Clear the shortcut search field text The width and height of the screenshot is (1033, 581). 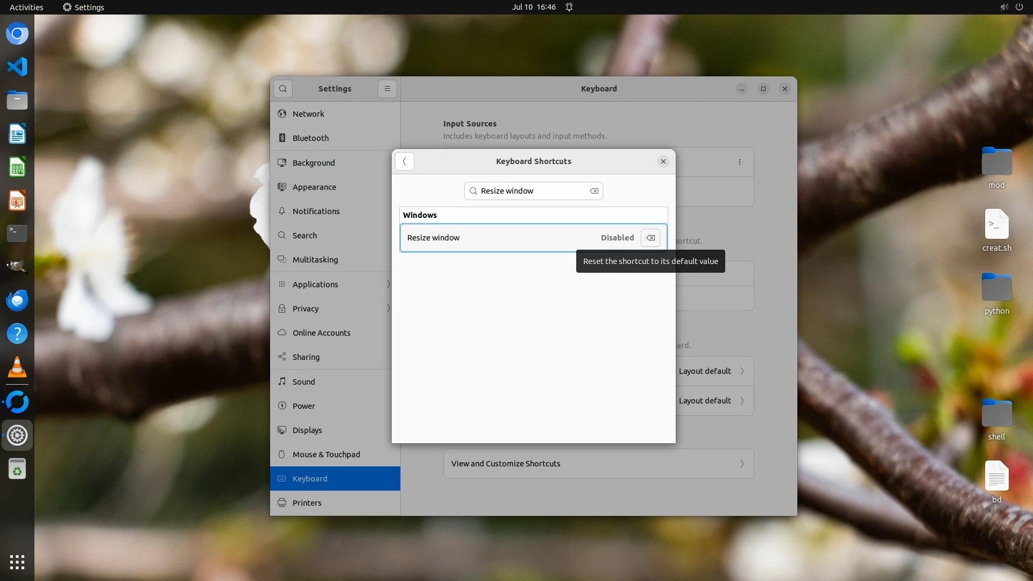pos(594,191)
